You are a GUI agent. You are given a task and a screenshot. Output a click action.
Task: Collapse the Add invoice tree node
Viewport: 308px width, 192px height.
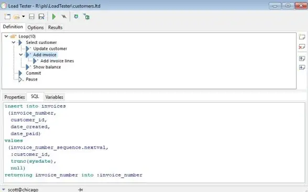21,54
